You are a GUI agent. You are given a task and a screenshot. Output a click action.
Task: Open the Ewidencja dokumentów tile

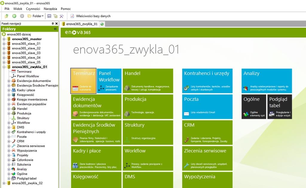96,107
